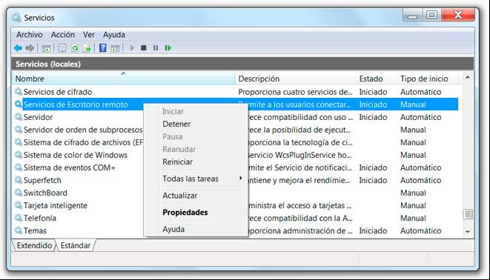The width and height of the screenshot is (490, 280).
Task: Click the Servicios window title icon
Action: pyautogui.click(x=16, y=18)
